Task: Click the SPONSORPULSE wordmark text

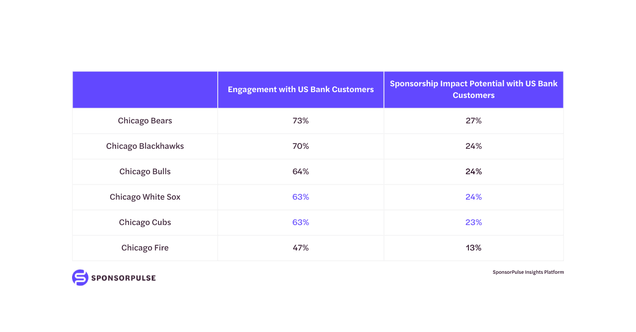Action: [x=122, y=278]
